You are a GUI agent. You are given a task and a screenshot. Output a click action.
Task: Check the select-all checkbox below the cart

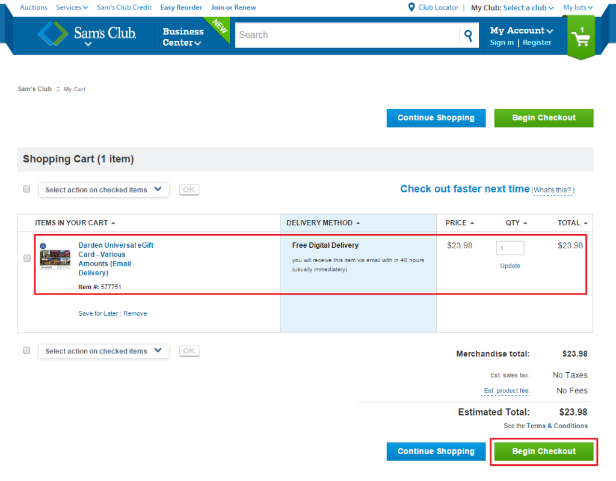[x=26, y=350]
